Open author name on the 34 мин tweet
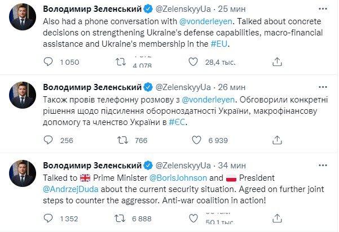This screenshot has width=339, height=232. (x=91, y=165)
